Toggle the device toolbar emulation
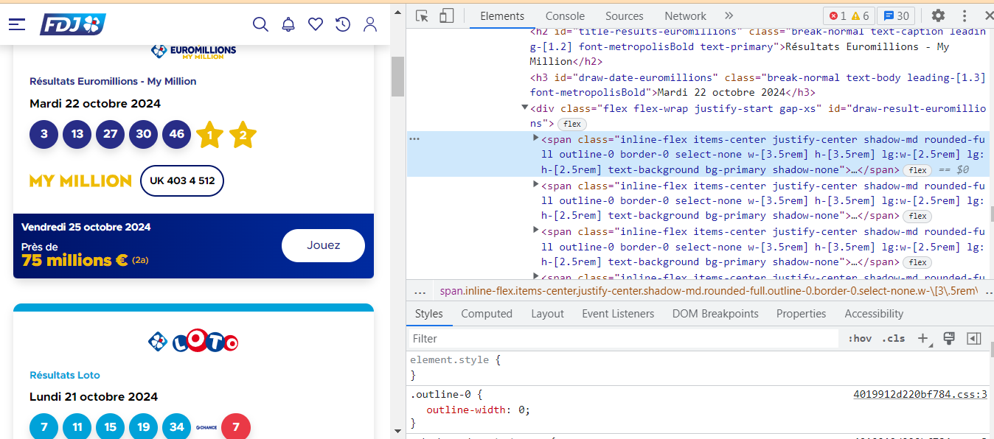994x439 pixels. point(446,16)
